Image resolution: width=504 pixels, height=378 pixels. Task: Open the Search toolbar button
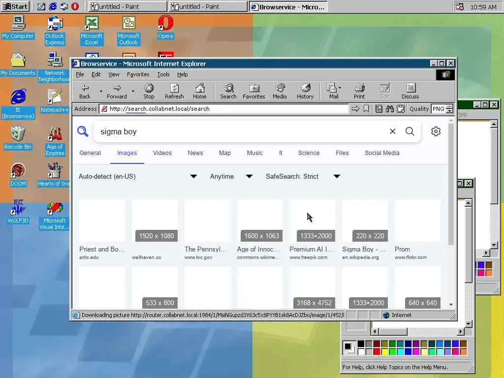[228, 91]
